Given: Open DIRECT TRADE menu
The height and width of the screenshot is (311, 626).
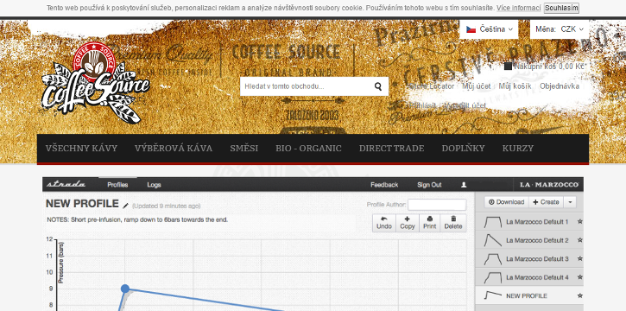Looking at the screenshot, I should [392, 149].
